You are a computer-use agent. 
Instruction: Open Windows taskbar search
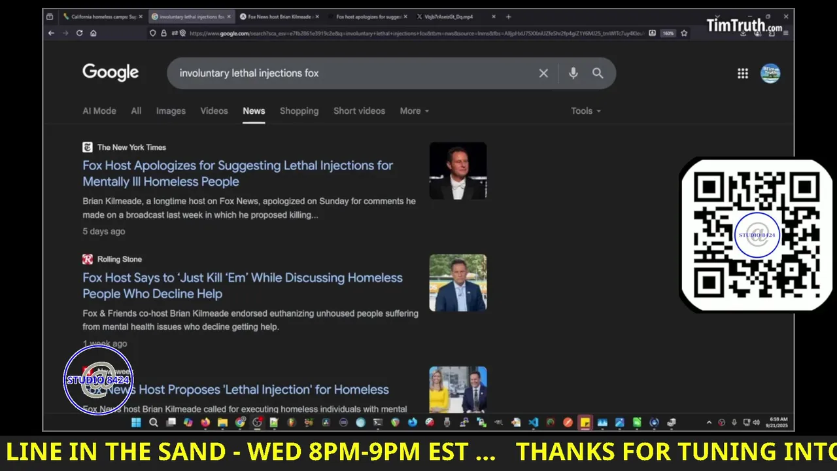point(154,423)
